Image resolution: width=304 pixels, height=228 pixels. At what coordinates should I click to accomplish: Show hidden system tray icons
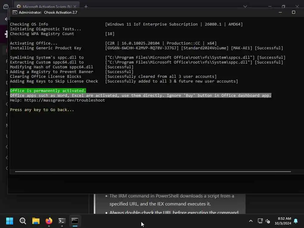(251, 221)
